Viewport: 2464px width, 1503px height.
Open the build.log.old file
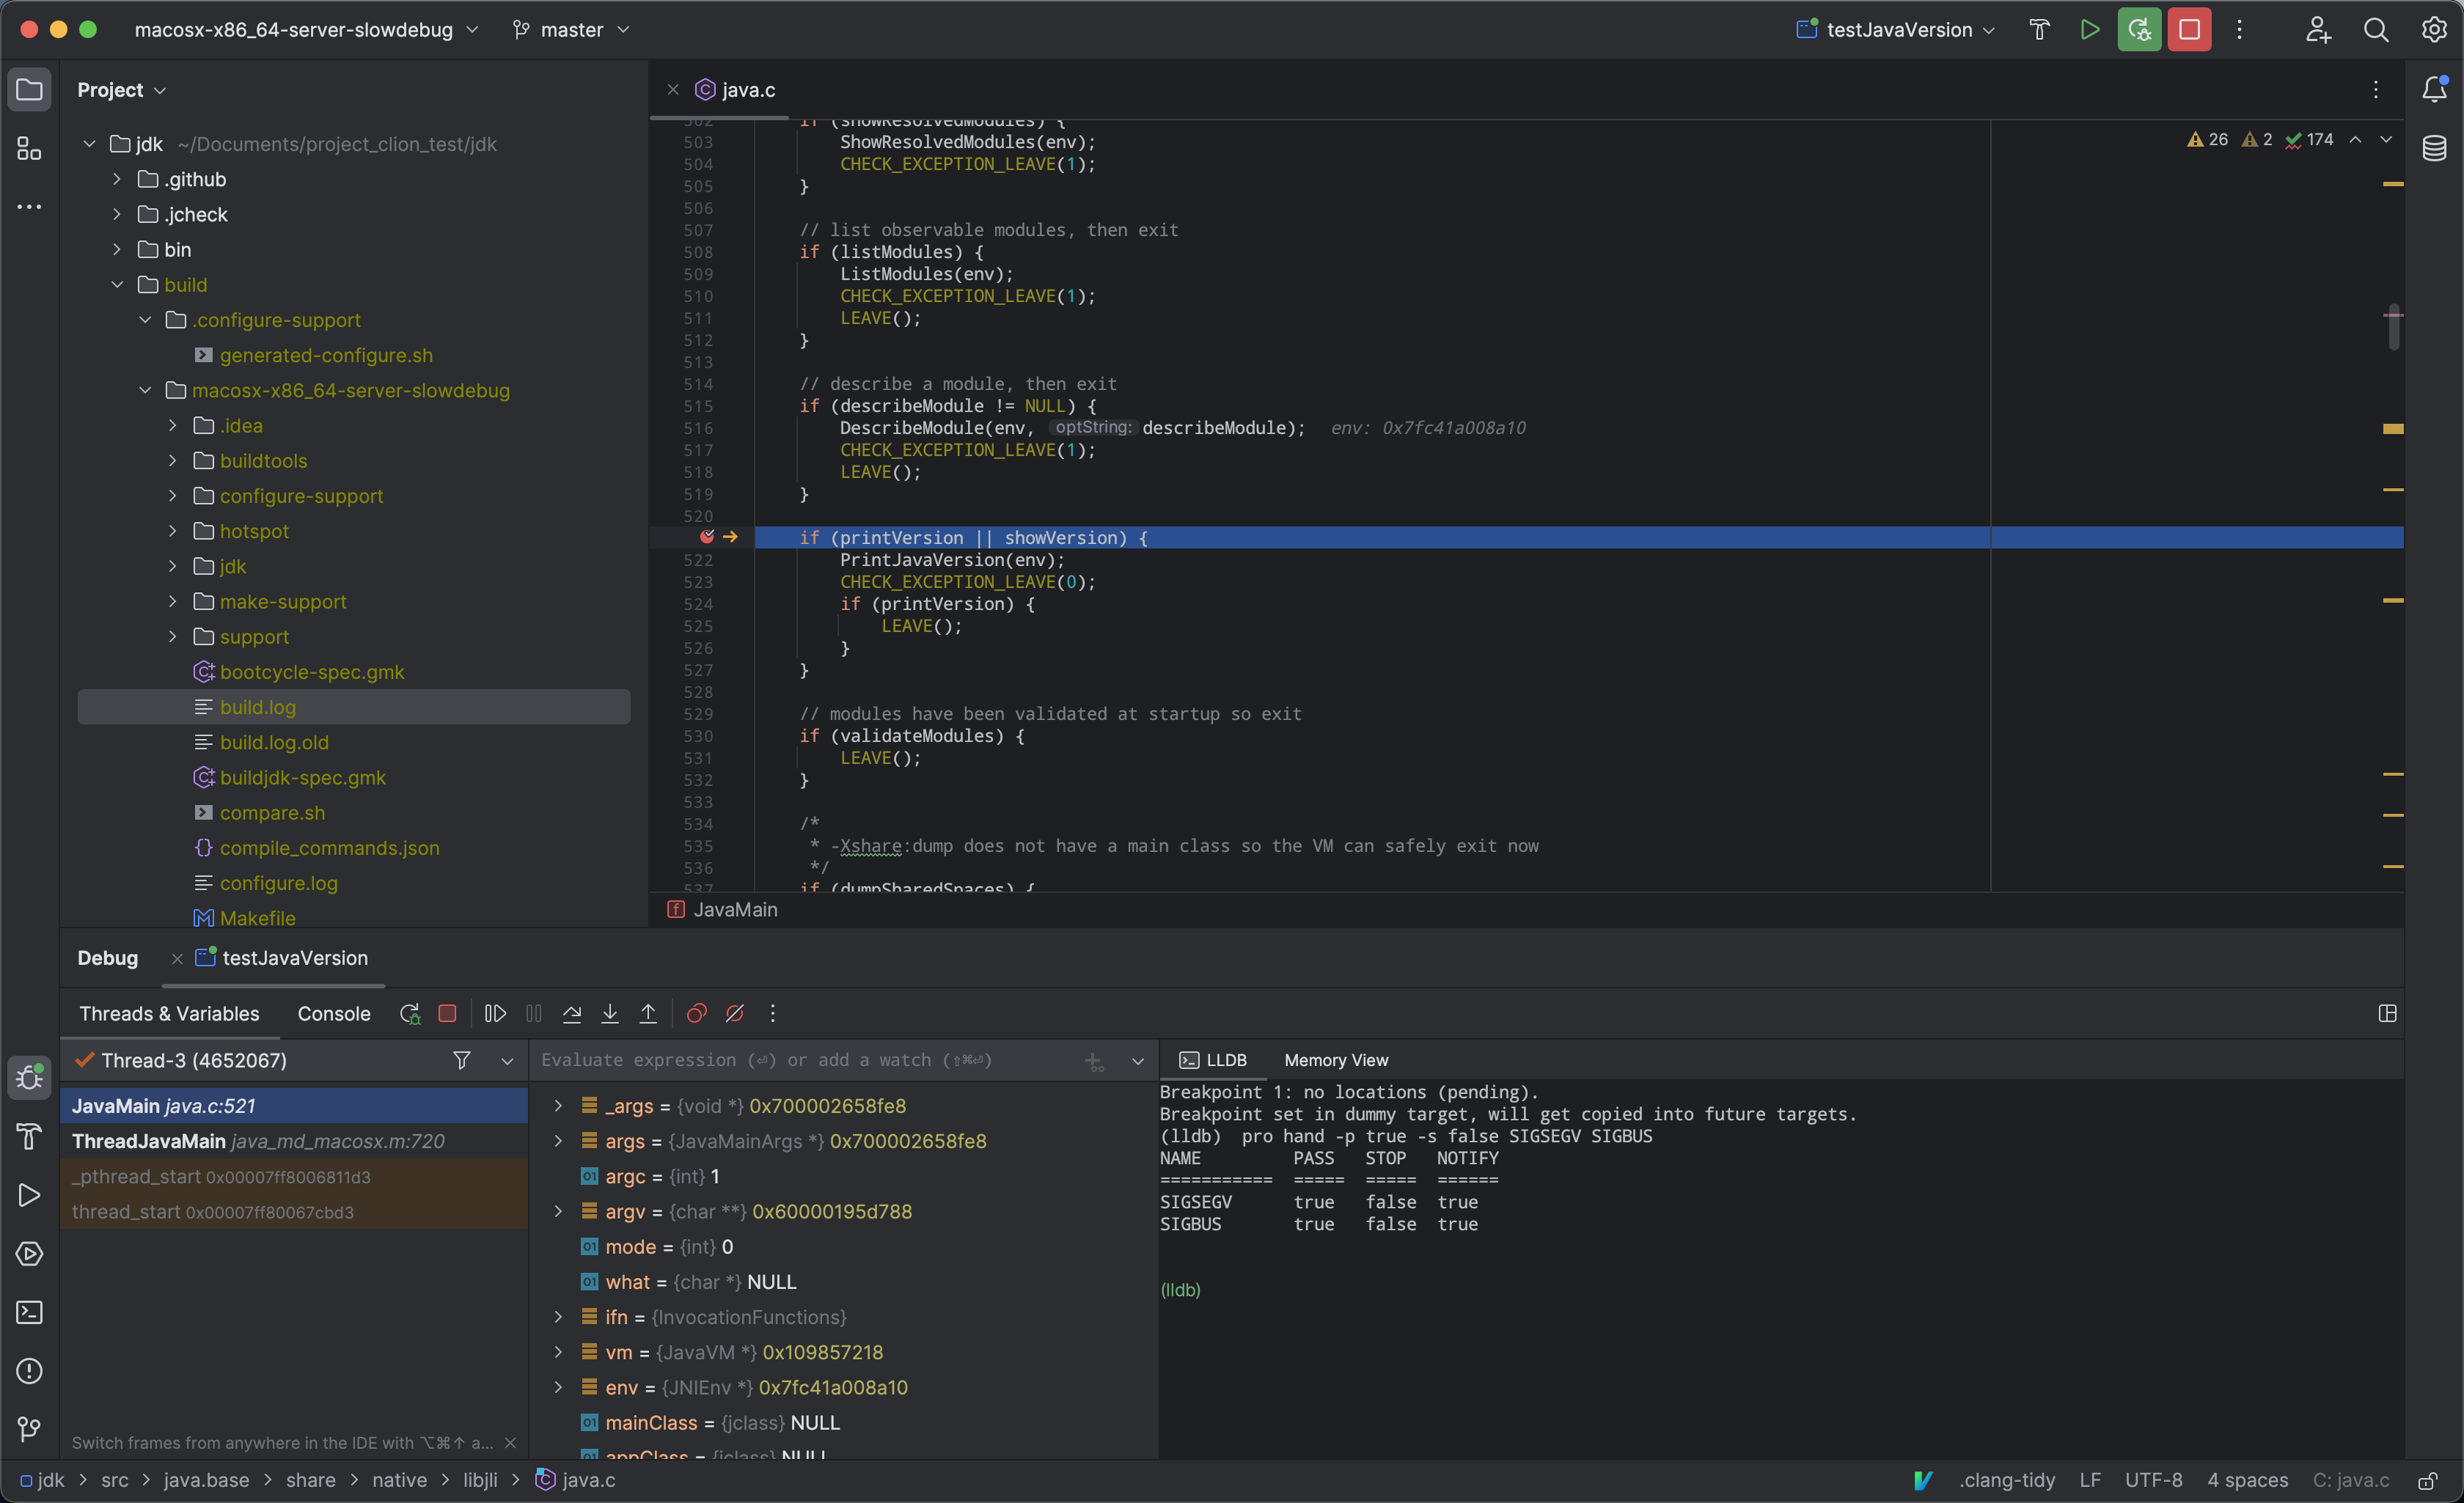point(274,742)
